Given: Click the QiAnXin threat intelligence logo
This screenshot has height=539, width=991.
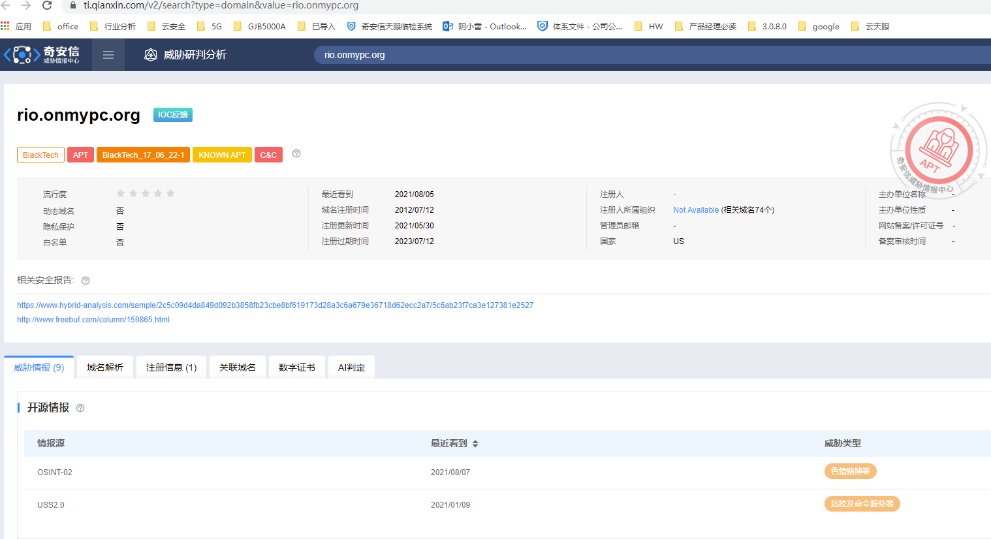Looking at the screenshot, I should point(42,55).
